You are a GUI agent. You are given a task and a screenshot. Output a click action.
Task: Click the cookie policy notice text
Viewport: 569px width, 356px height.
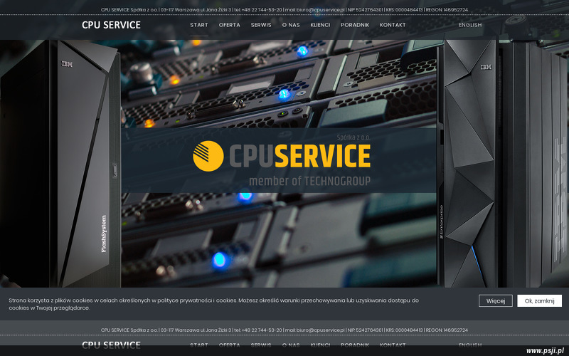tap(214, 304)
